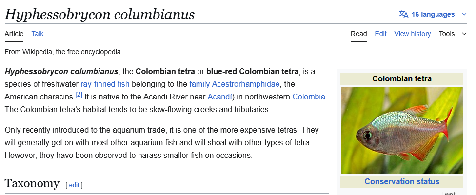Image resolution: width=476 pixels, height=195 pixels.
Task: Open the Colombia country link
Action: point(309,97)
